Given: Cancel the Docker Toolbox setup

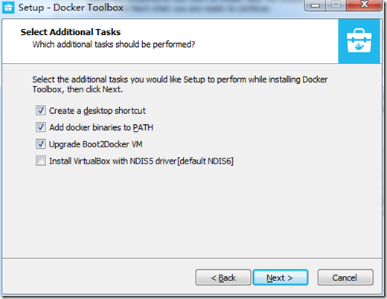Looking at the screenshot, I should (x=345, y=277).
